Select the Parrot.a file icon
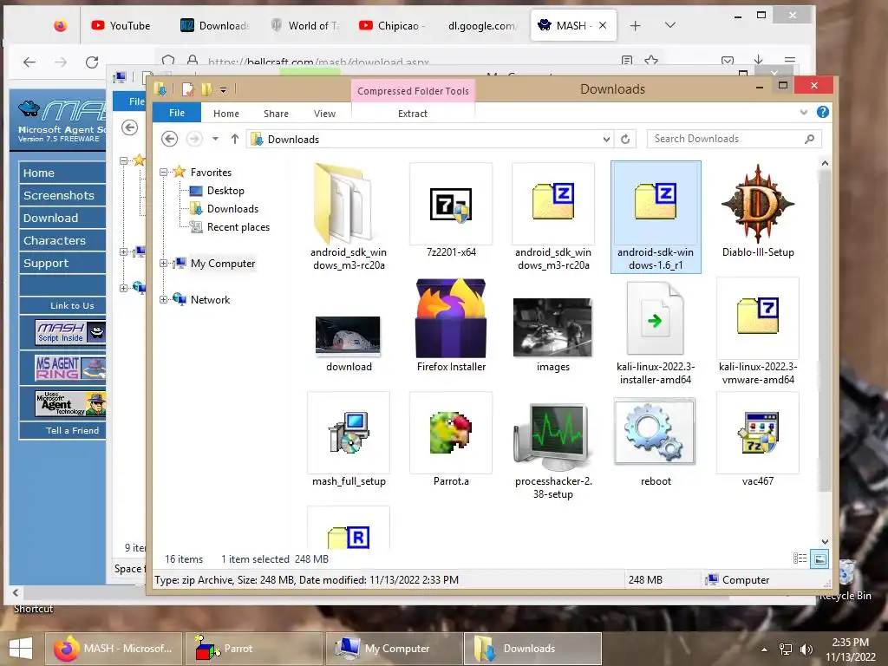 pos(451,441)
